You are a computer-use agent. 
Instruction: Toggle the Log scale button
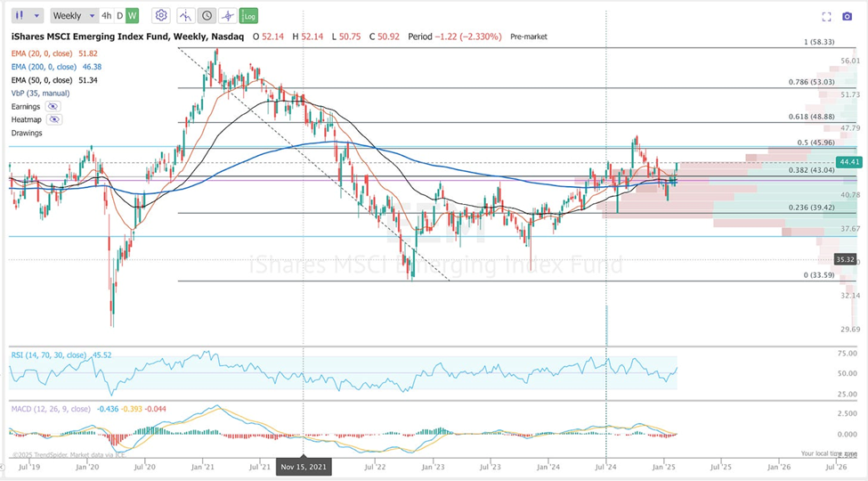(x=249, y=16)
